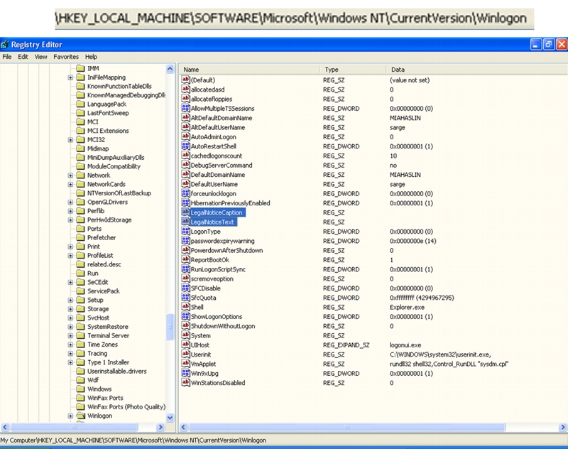Select the ShowLogonOptions value
Image resolution: width=568 pixels, height=449 pixels.
[x=217, y=317]
